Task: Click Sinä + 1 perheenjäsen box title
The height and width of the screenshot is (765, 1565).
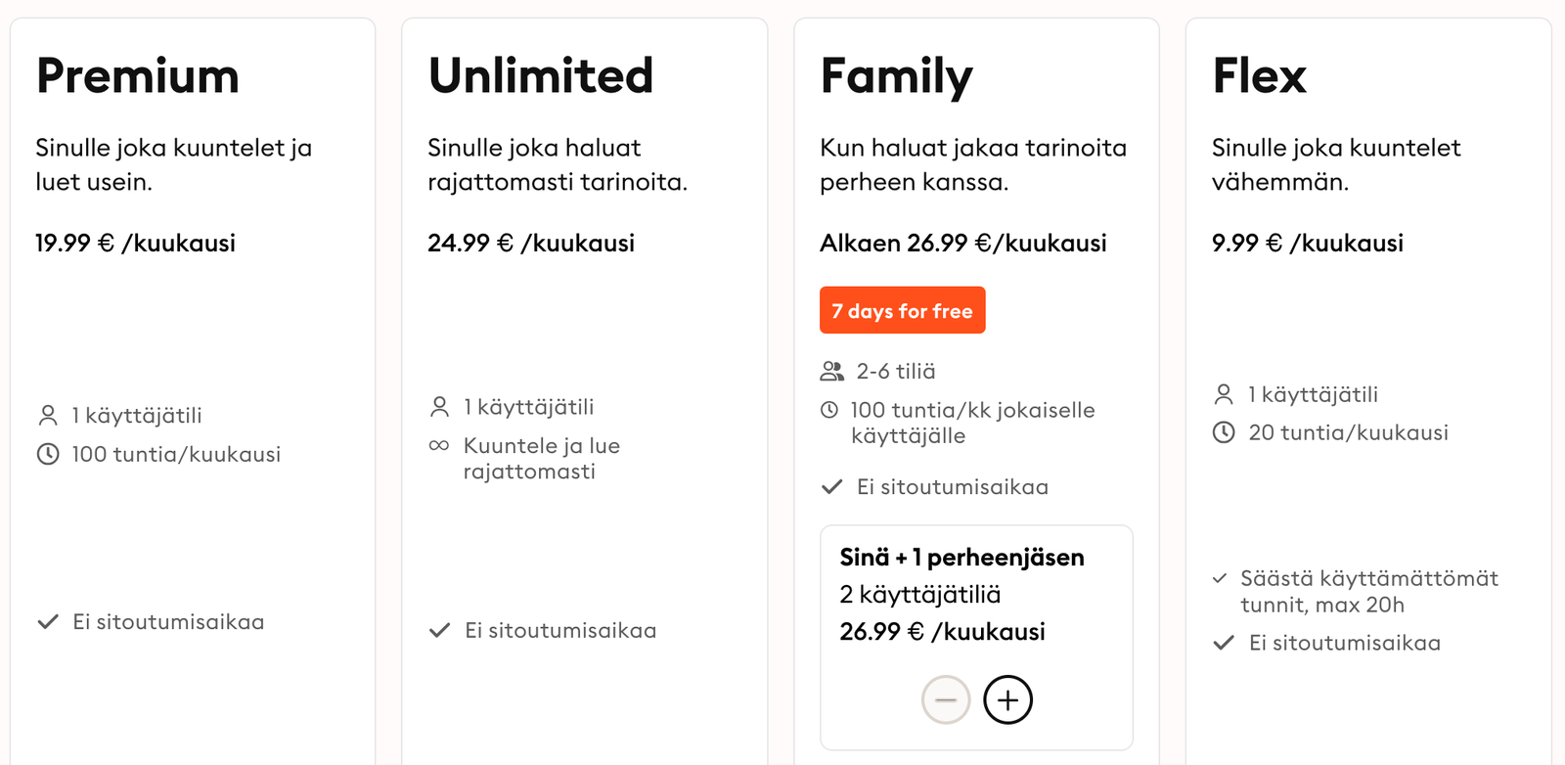Action: coord(961,558)
